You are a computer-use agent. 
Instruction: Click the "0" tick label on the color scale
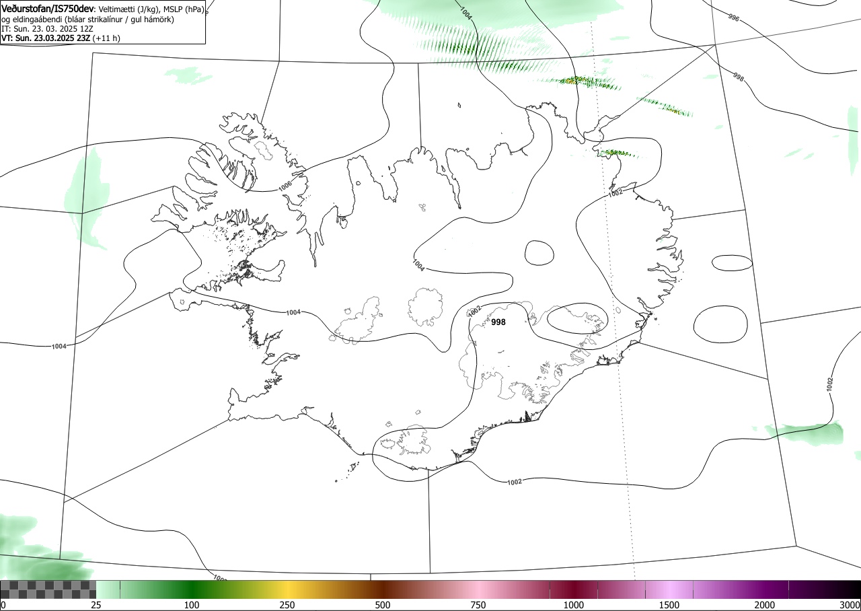[3, 605]
